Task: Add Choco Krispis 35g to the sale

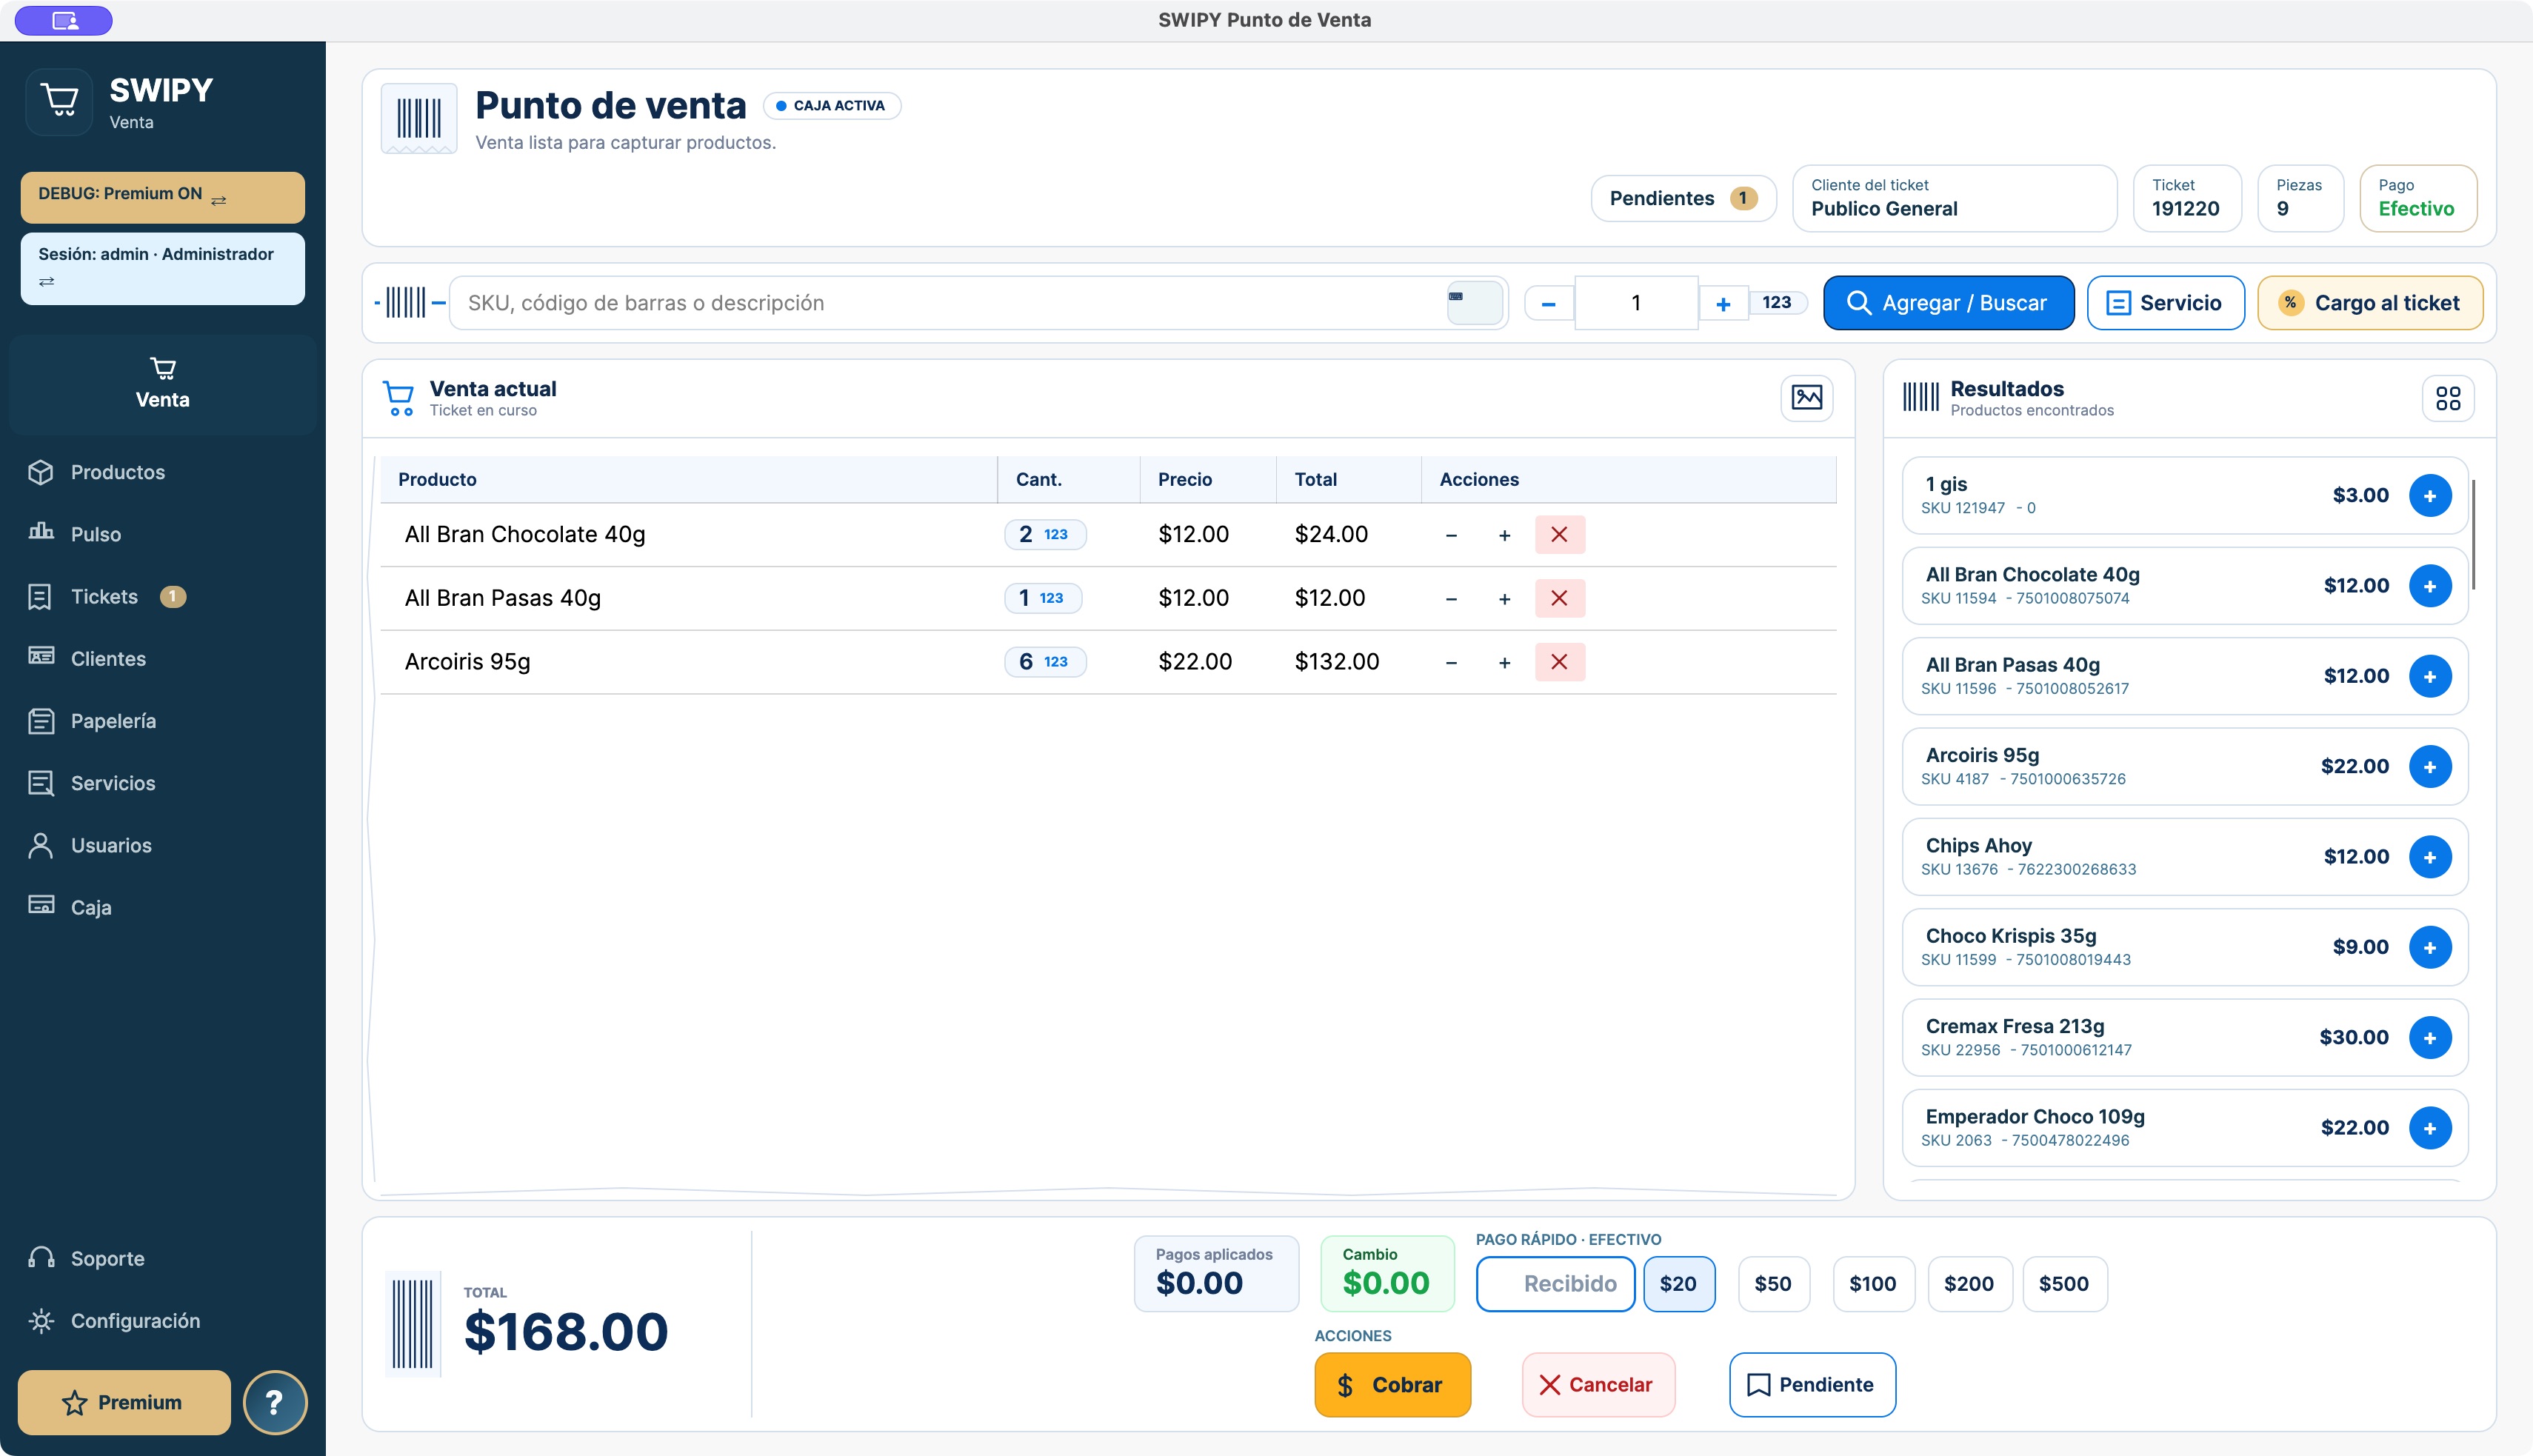Action: click(2430, 947)
